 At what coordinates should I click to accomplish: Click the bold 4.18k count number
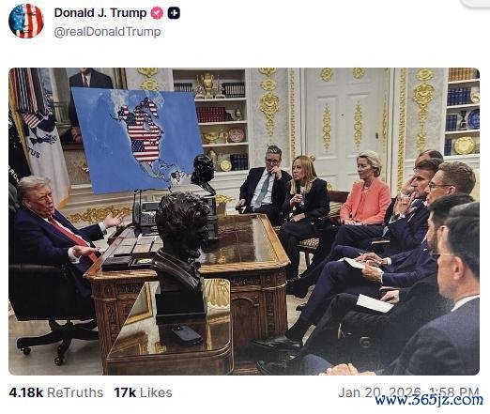(x=26, y=392)
